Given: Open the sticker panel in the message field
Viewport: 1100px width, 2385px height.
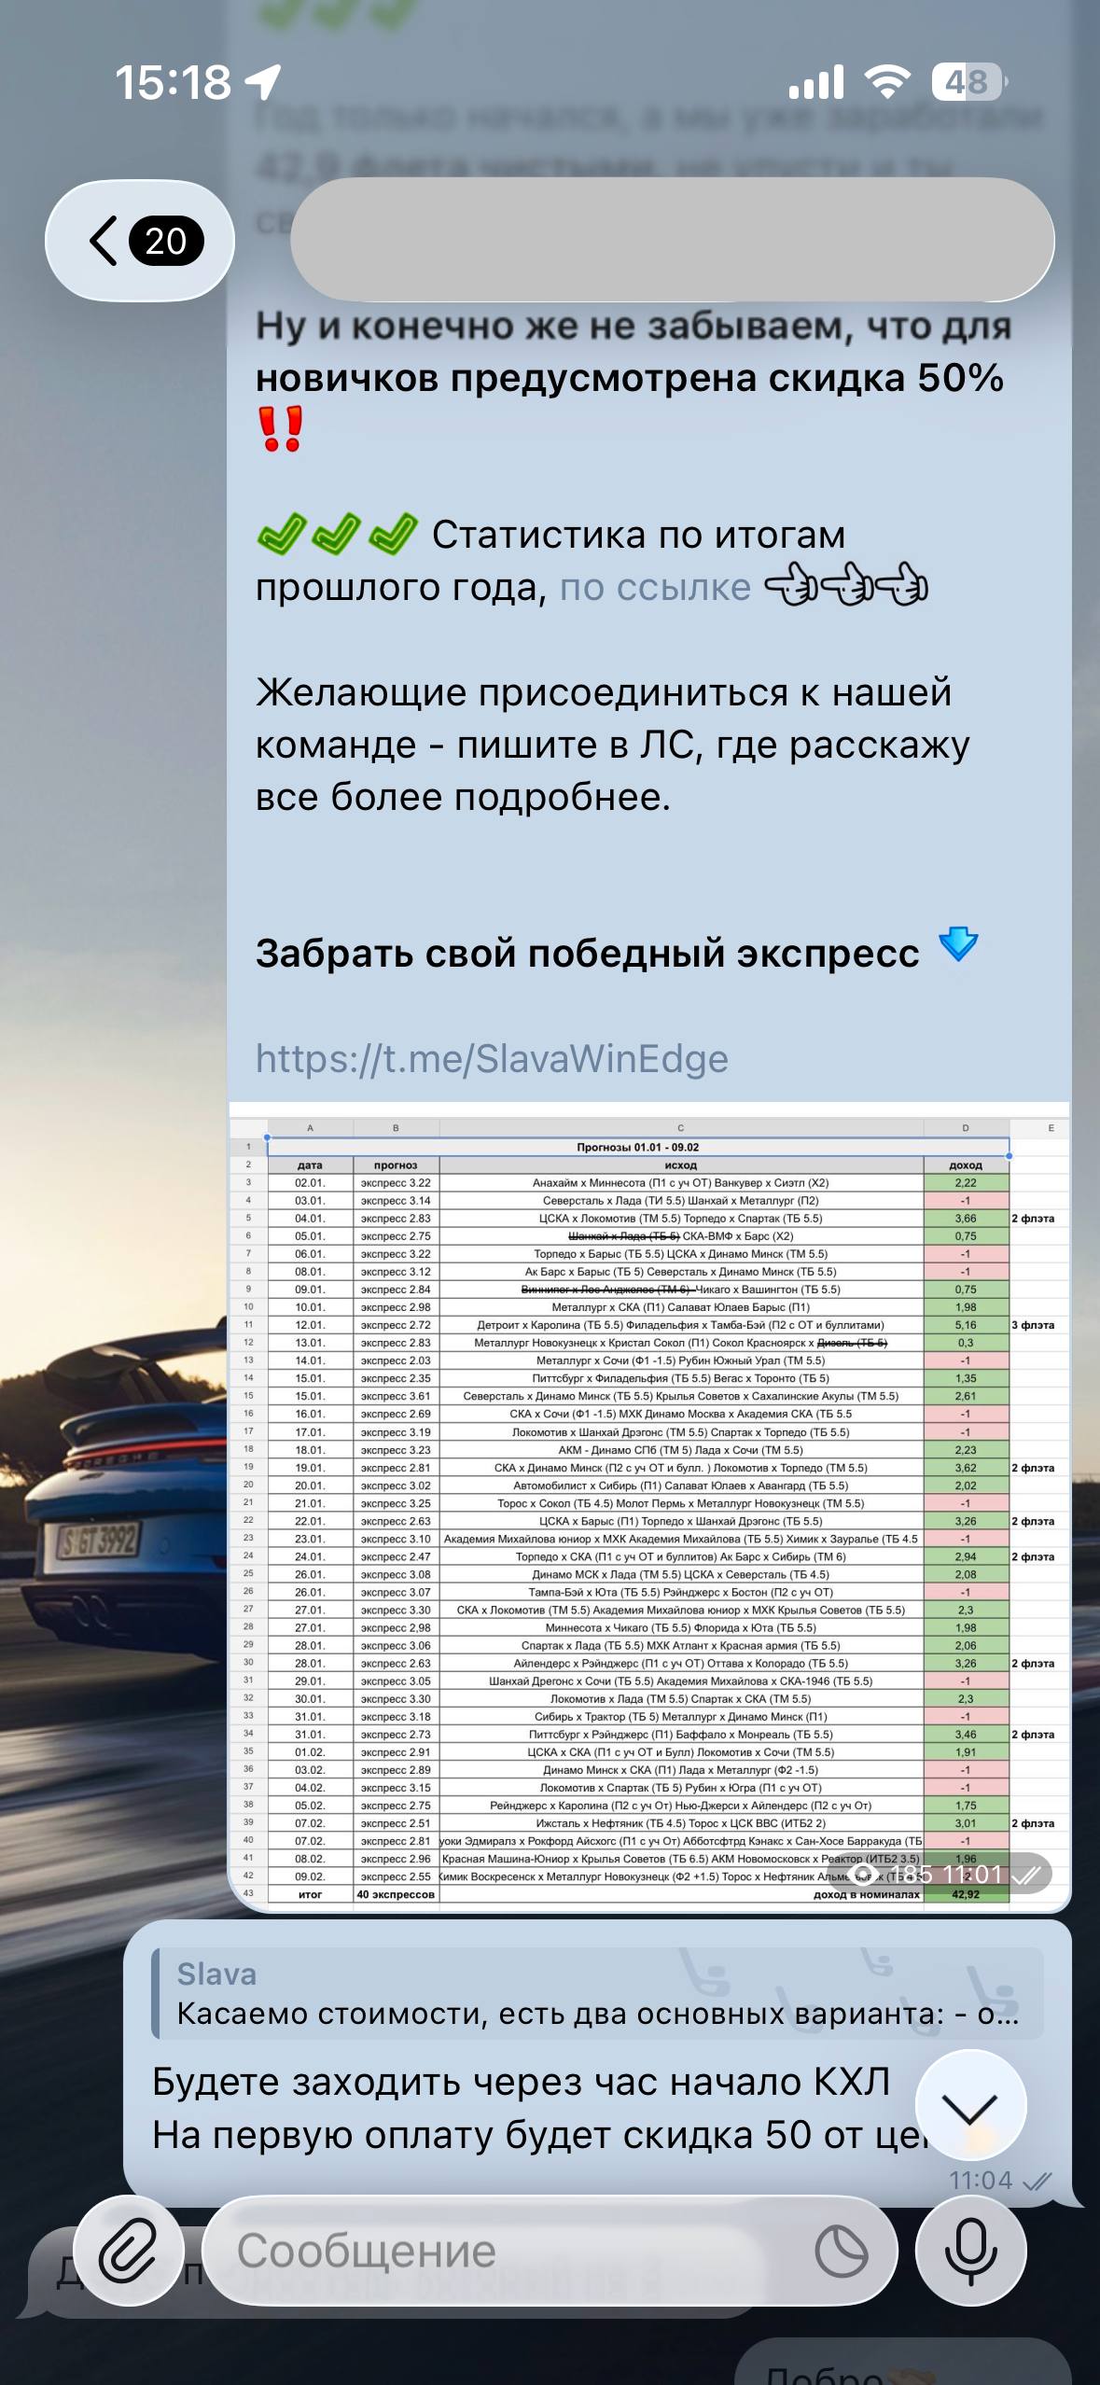Looking at the screenshot, I should click(x=841, y=2251).
